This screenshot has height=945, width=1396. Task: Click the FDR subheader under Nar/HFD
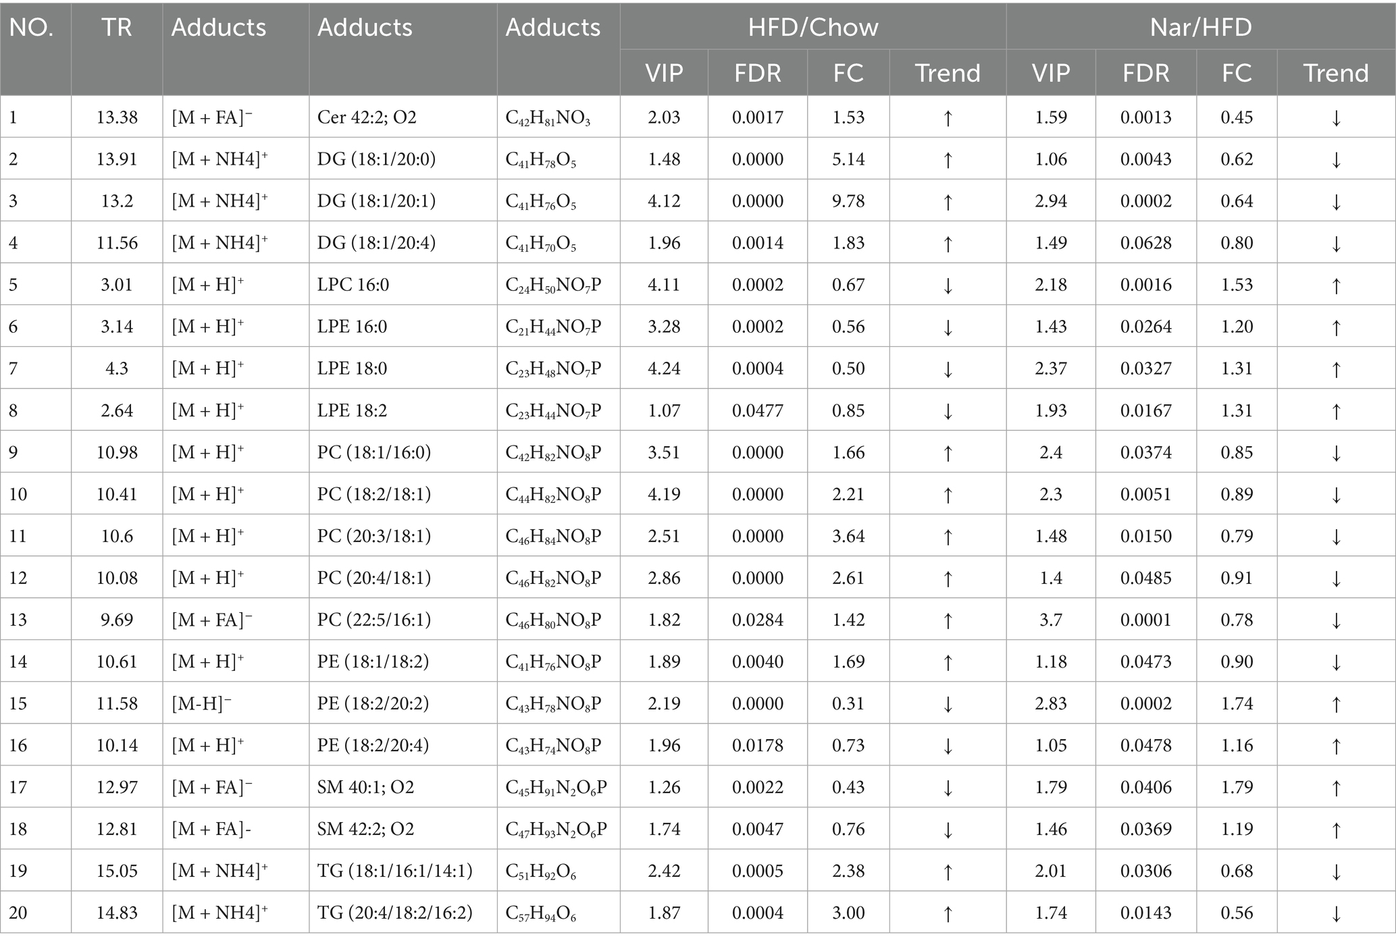click(x=1145, y=73)
